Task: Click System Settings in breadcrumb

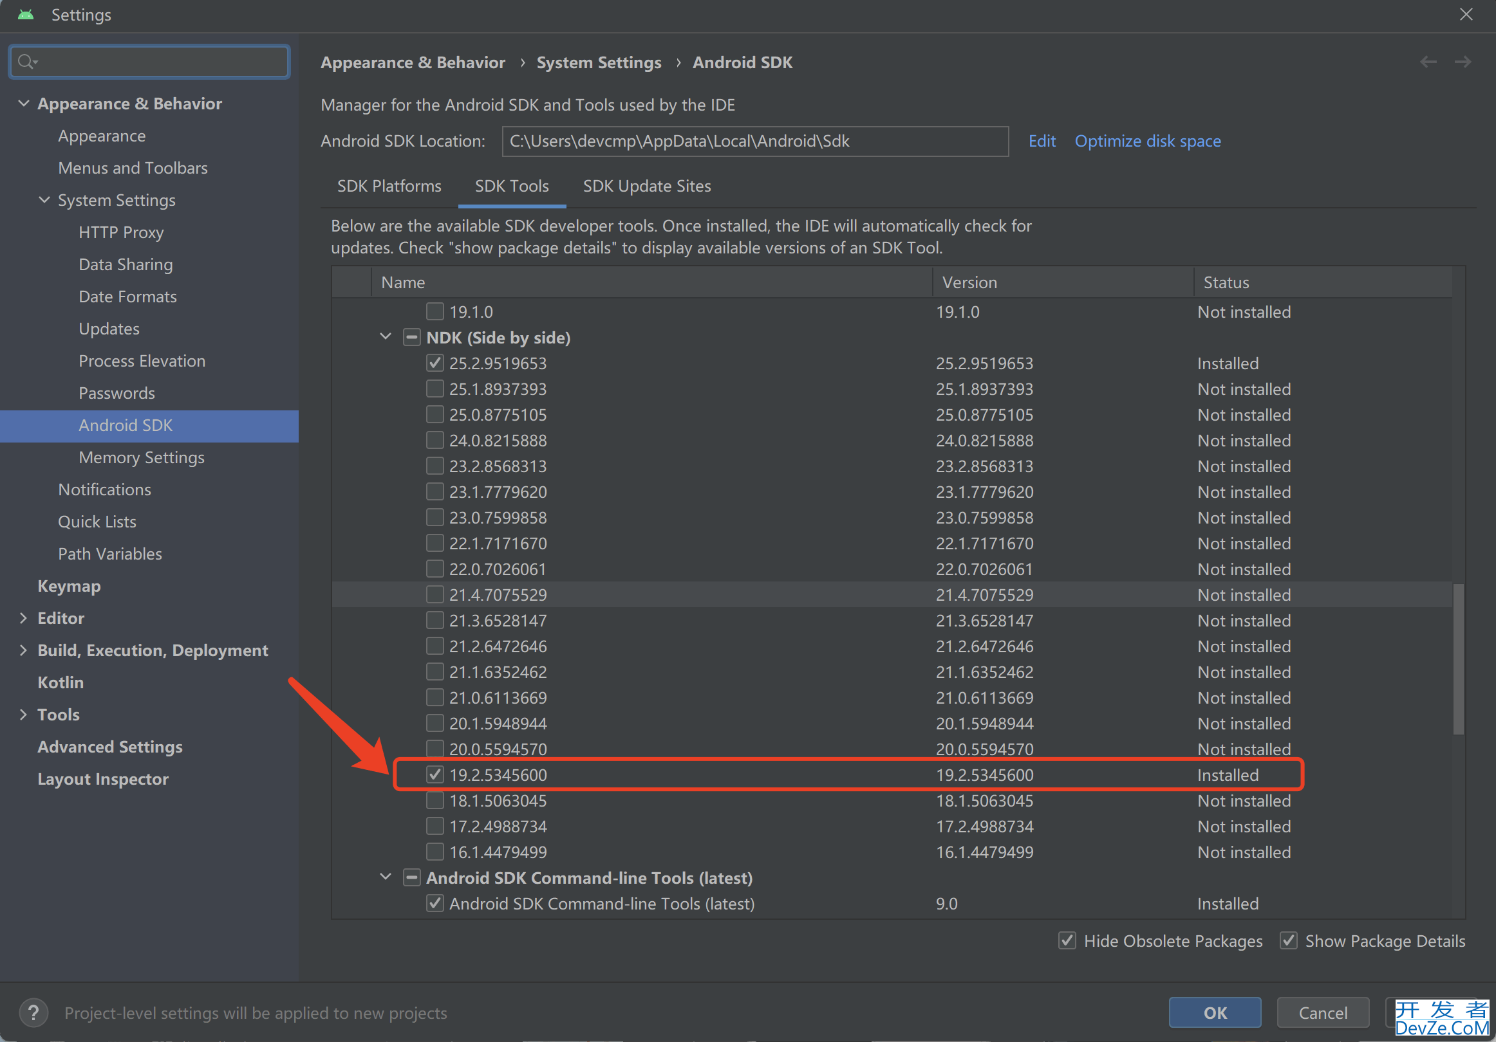Action: pyautogui.click(x=599, y=62)
